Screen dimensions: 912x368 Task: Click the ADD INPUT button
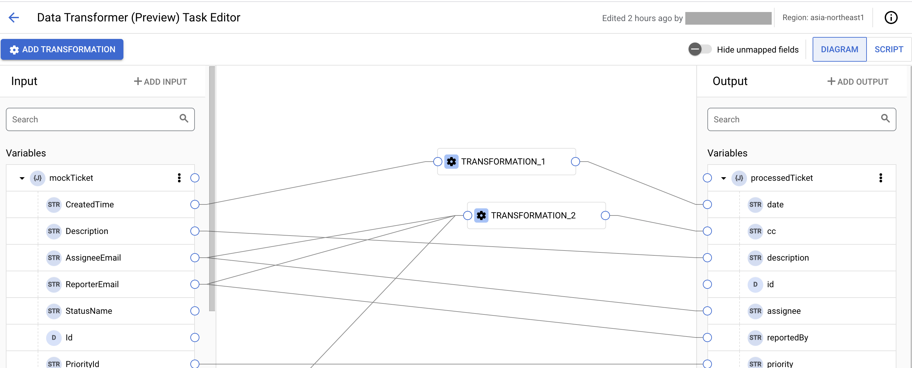coord(160,81)
